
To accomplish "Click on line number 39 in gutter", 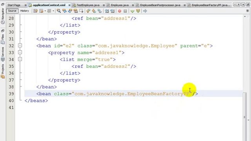I will pyautogui.click(x=11, y=94).
